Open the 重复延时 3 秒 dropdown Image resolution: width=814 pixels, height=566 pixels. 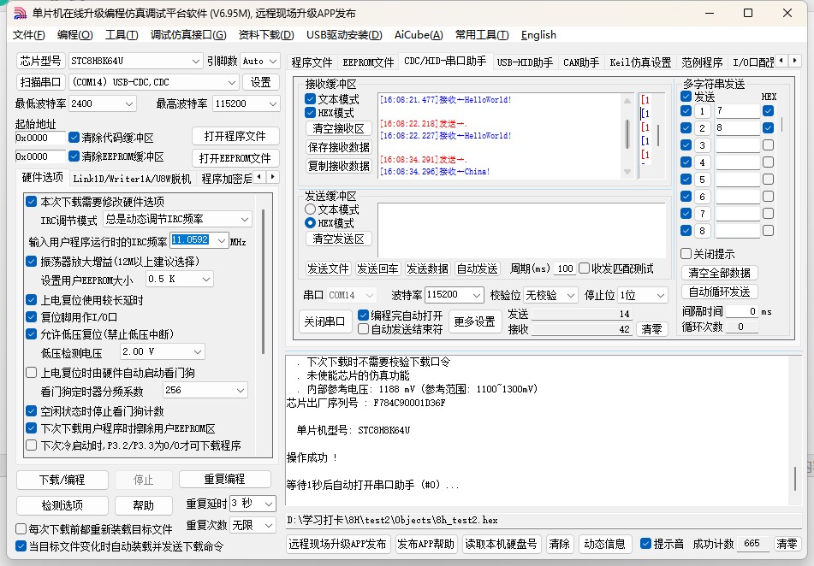(253, 504)
